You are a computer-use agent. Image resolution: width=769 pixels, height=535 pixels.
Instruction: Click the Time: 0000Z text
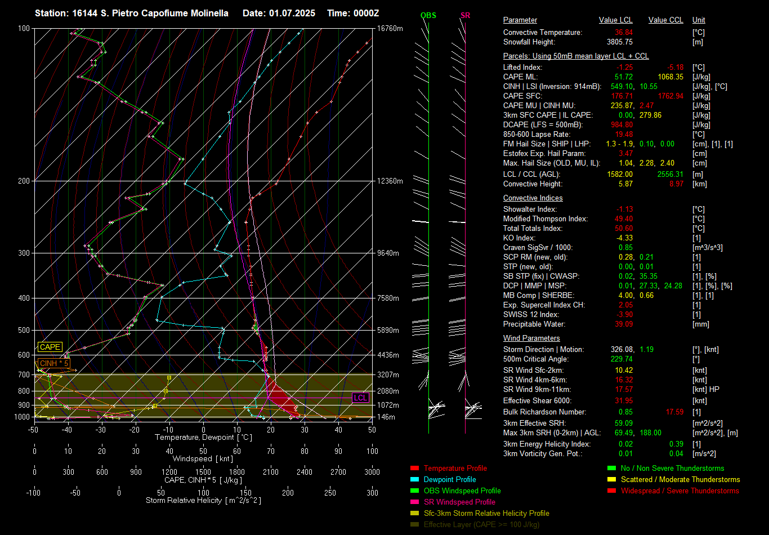click(x=353, y=13)
